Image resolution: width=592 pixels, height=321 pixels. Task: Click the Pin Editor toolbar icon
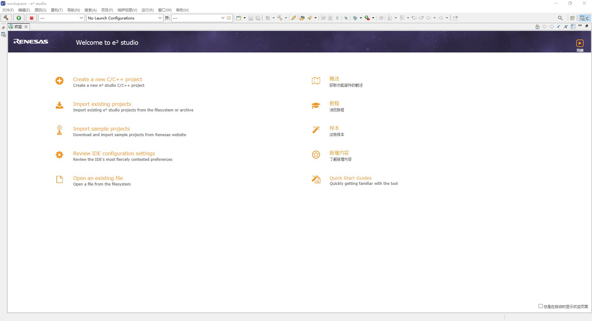coord(455,18)
